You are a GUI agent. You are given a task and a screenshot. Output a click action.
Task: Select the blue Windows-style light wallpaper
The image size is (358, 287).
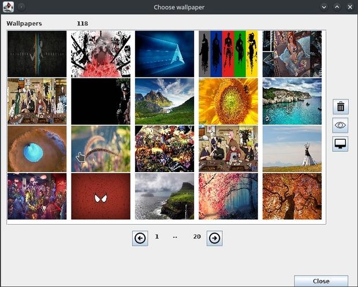165,54
